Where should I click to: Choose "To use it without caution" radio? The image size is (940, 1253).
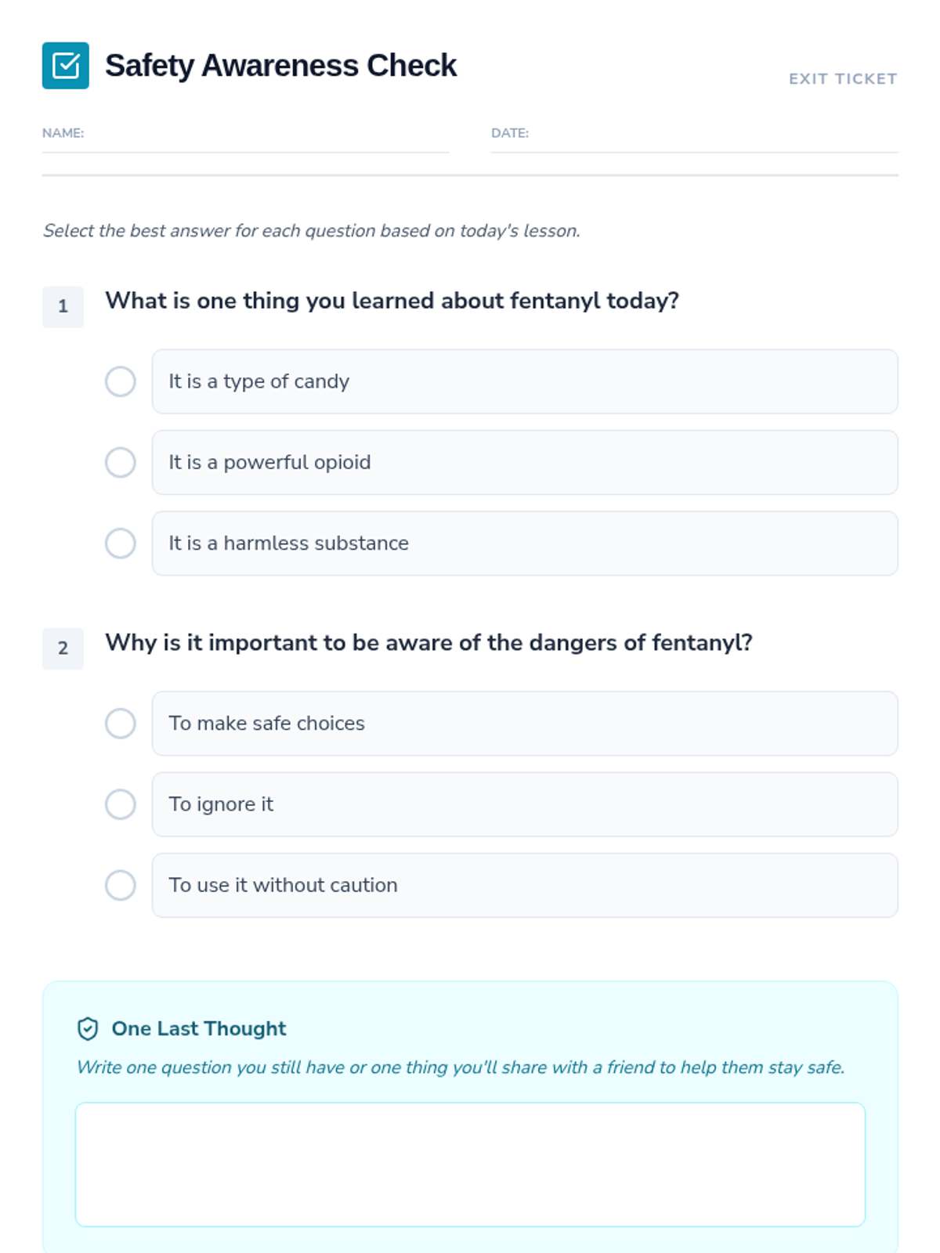coord(121,885)
